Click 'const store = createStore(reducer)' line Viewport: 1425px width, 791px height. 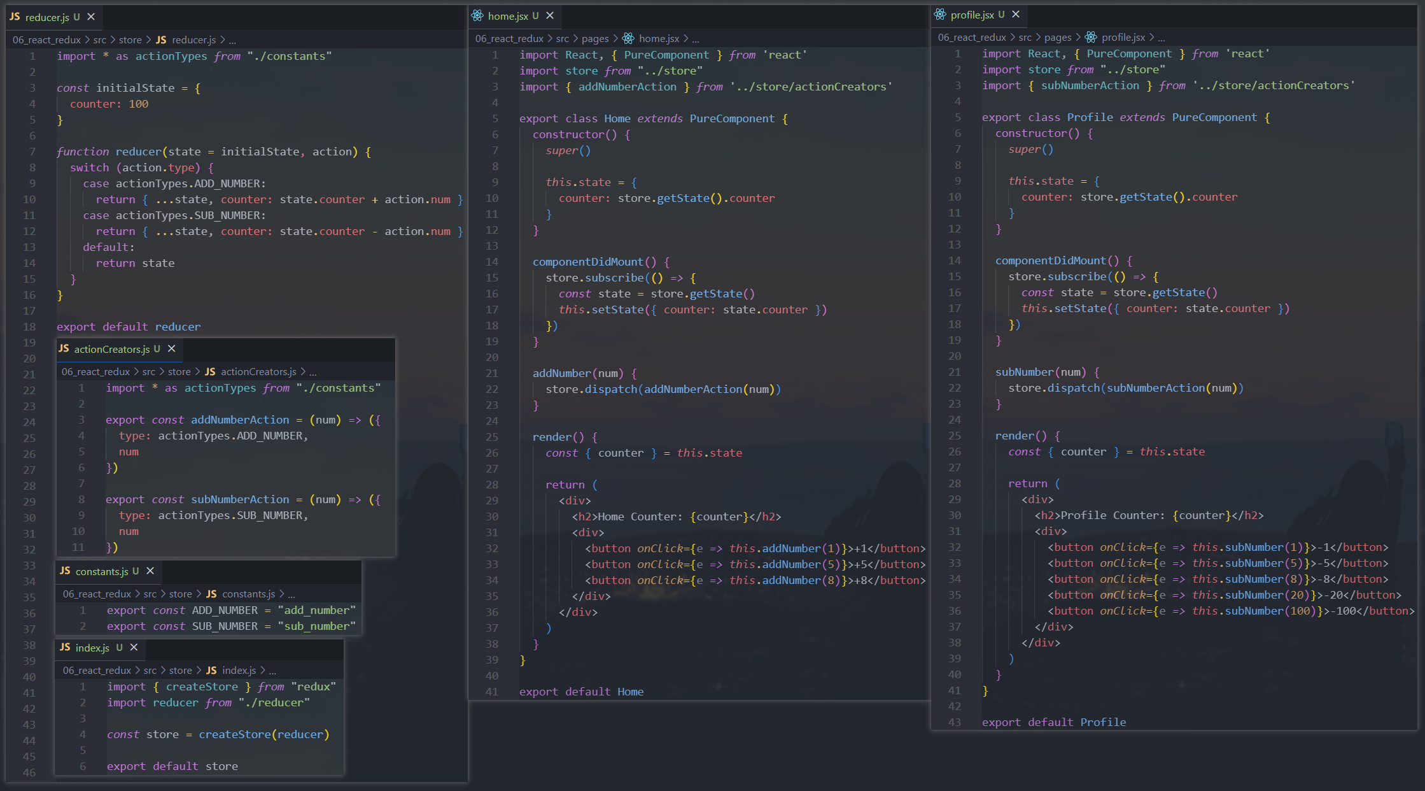point(218,734)
